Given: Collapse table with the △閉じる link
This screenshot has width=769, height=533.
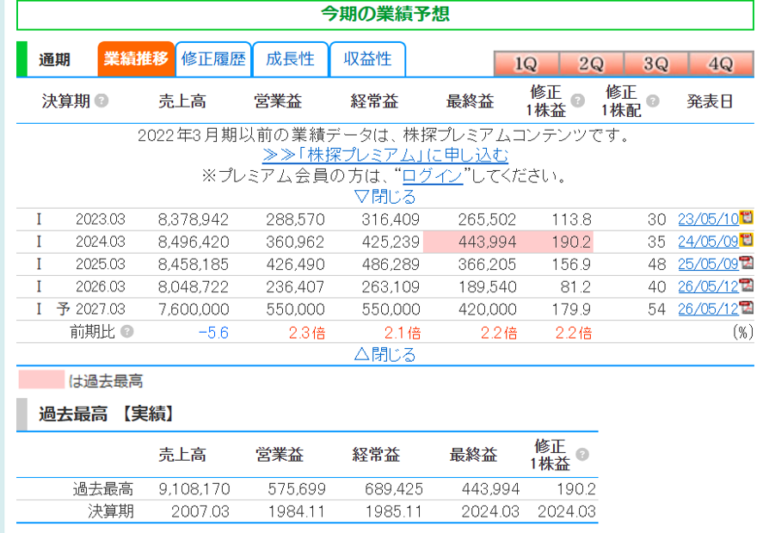Looking at the screenshot, I should pos(385,354).
